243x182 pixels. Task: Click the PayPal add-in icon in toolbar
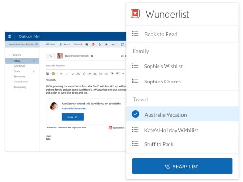pyautogui.click(x=106, y=45)
